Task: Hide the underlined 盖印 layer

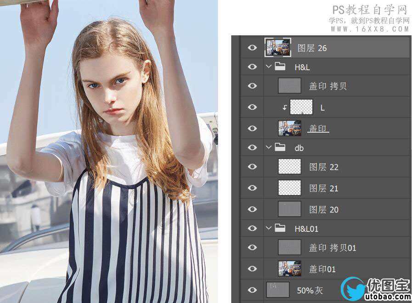Action: coord(252,128)
